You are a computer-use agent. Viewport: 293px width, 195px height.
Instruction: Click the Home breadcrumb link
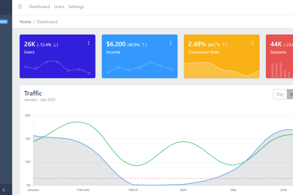pyautogui.click(x=26, y=22)
